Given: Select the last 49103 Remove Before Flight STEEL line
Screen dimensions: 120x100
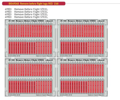Looking at the screenshot, I should 26,17.
